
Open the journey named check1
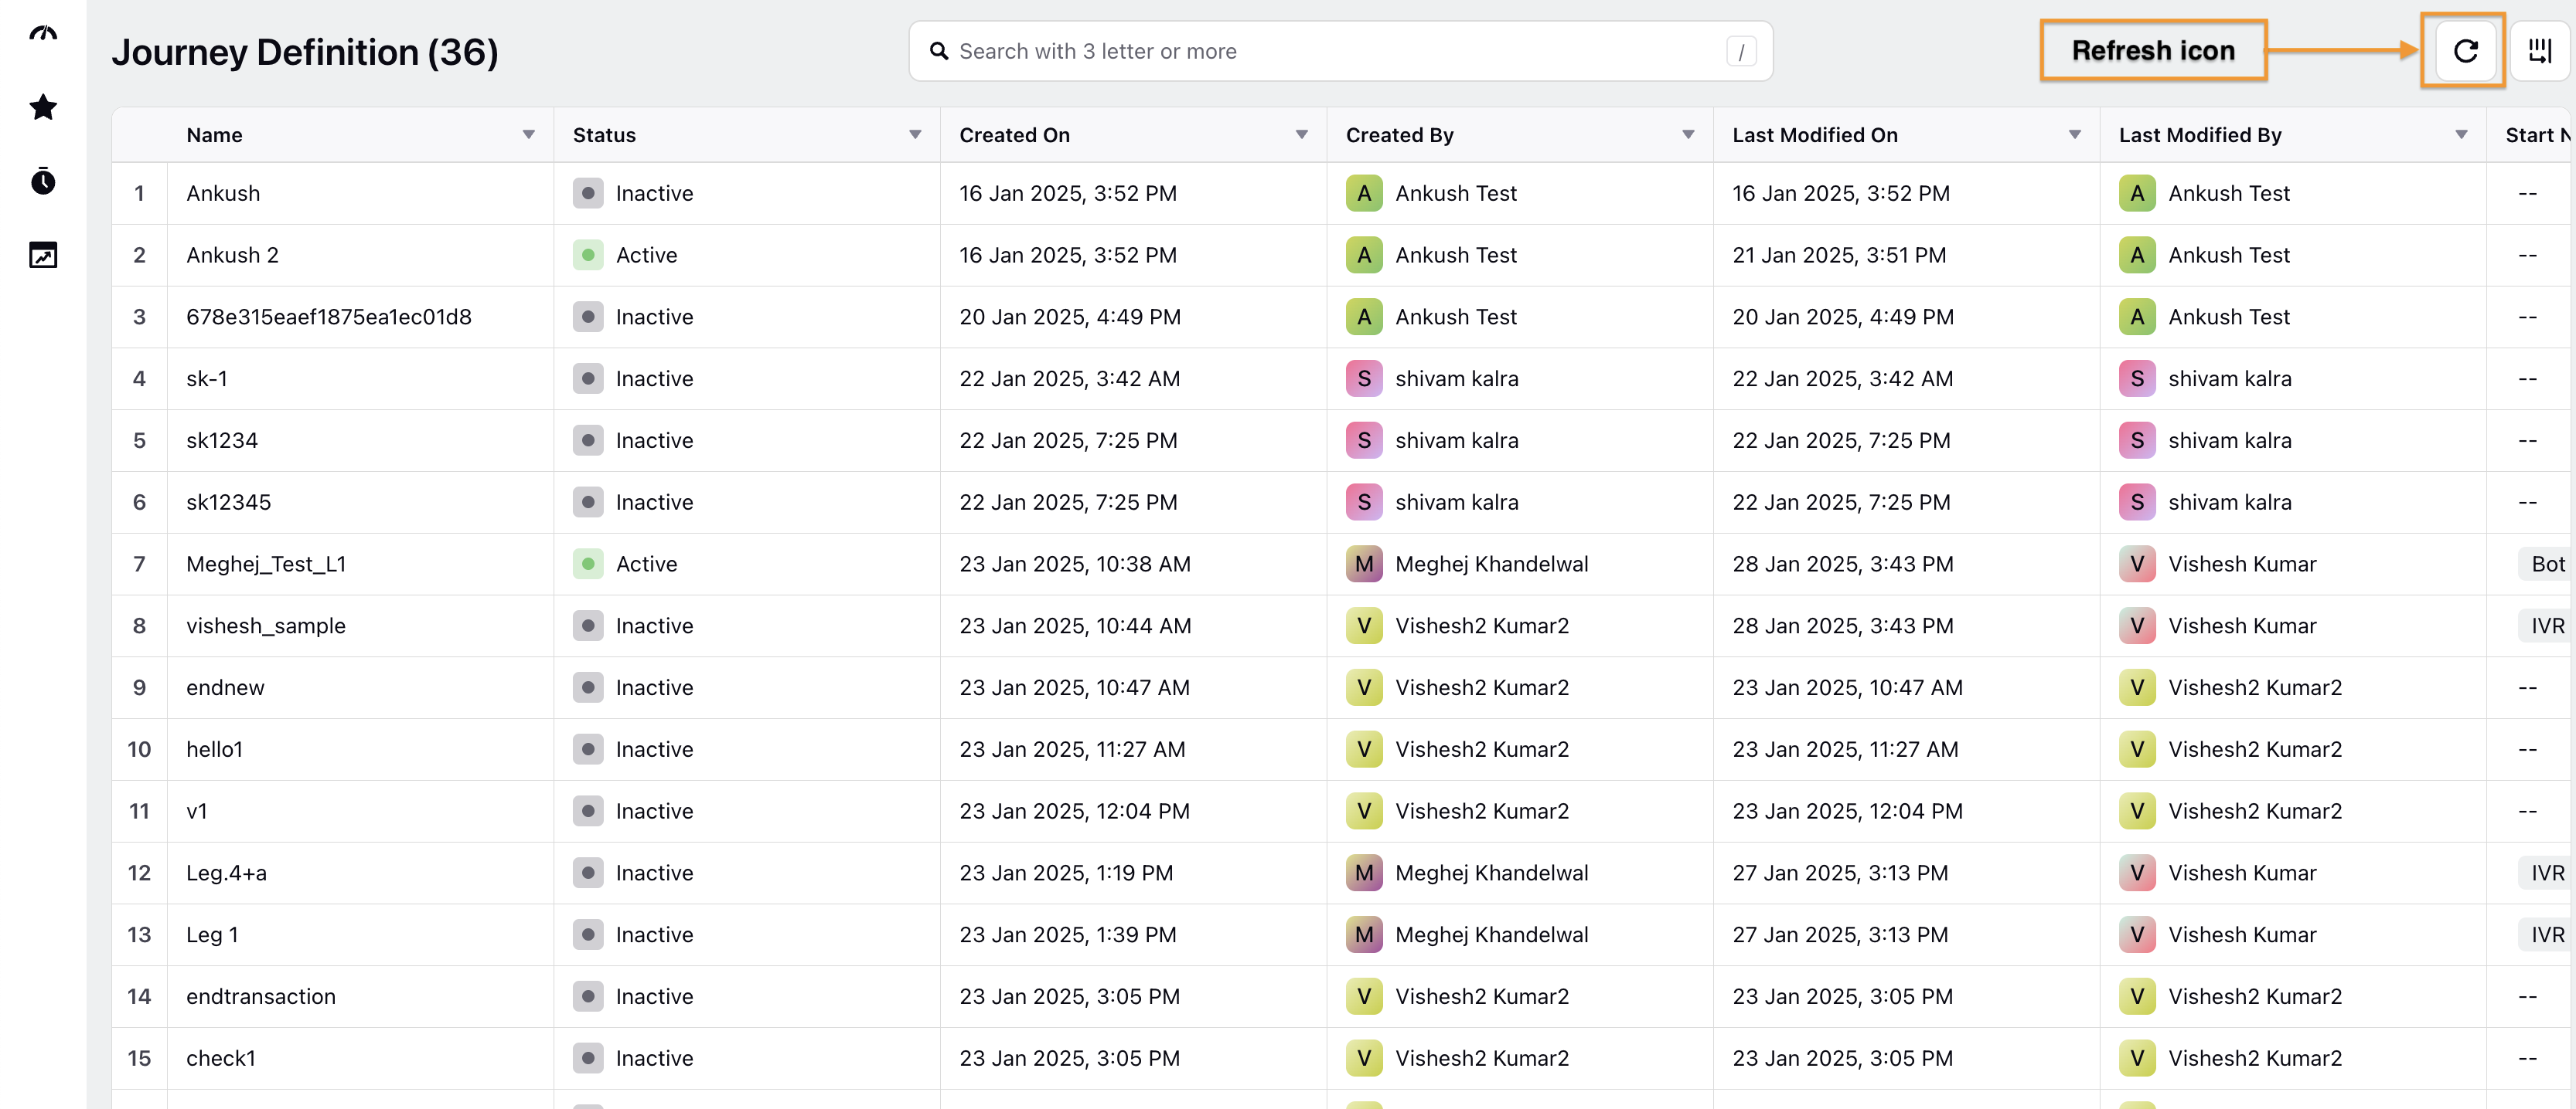tap(221, 1058)
